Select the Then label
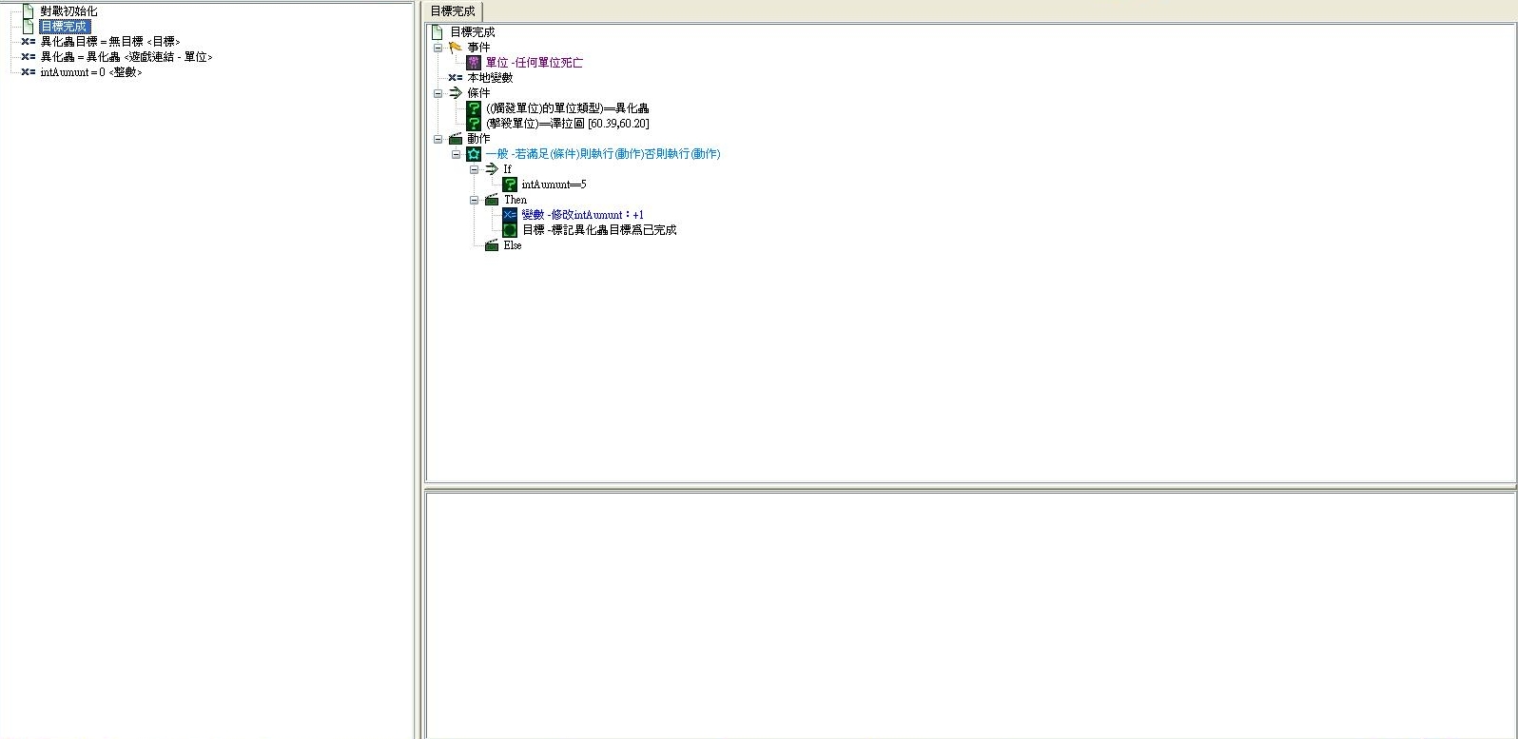The image size is (1518, 739). click(x=516, y=200)
